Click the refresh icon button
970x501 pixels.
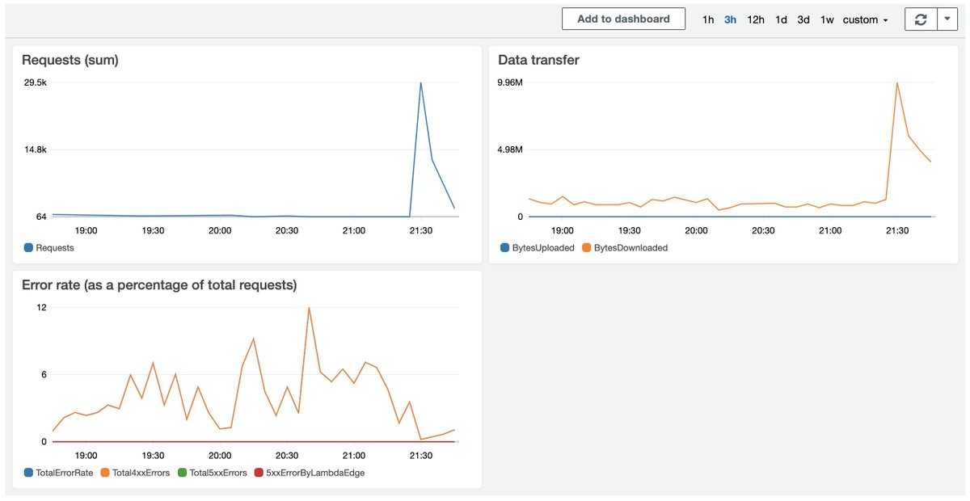tap(921, 19)
